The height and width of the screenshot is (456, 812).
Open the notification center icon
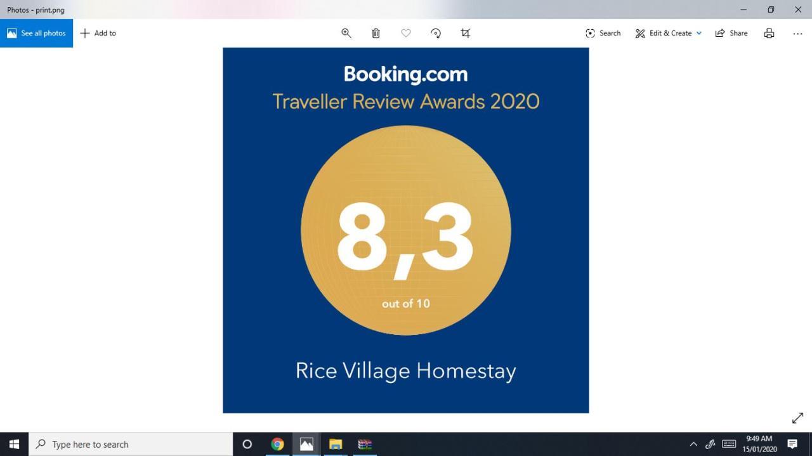coord(792,444)
